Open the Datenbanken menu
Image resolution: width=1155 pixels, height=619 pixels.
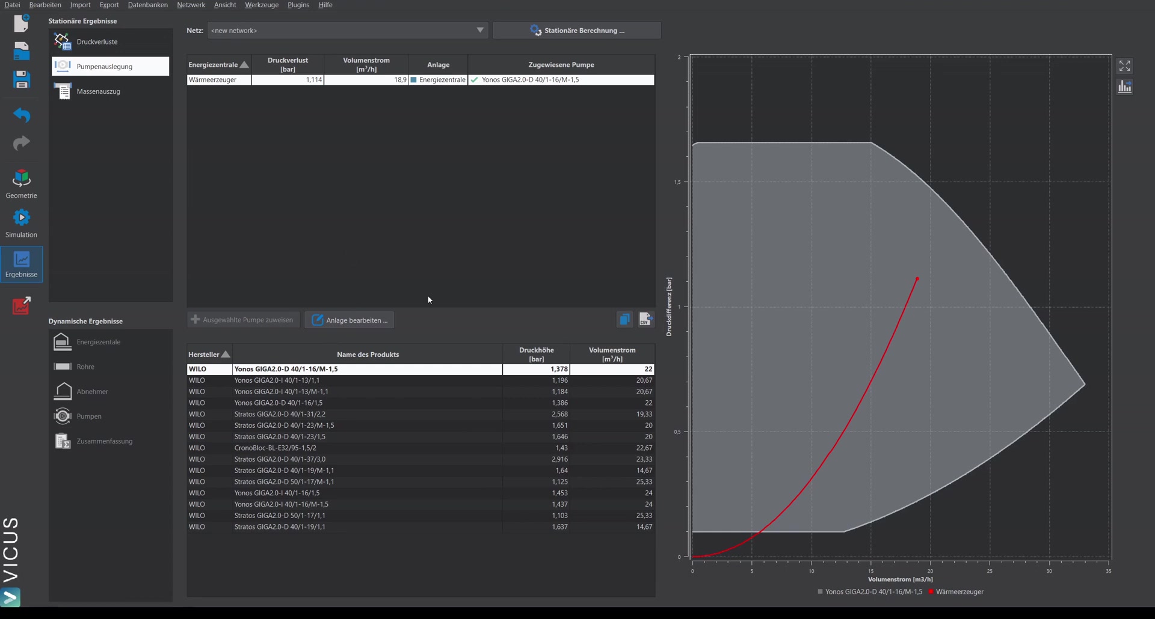[x=148, y=5]
